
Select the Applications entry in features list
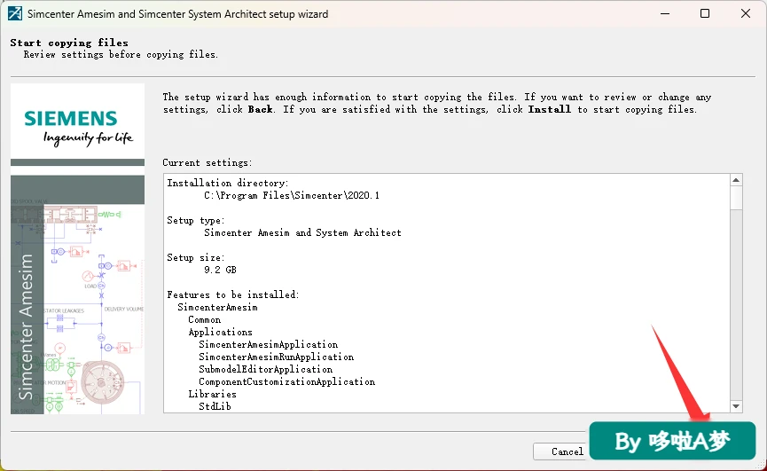[220, 332]
